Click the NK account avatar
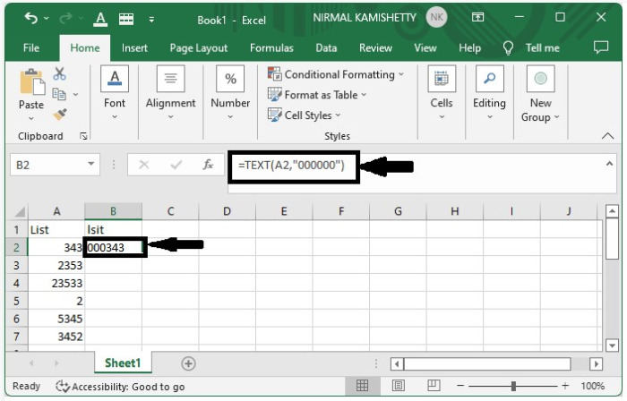Viewport: 627px width, 401px height. (437, 18)
